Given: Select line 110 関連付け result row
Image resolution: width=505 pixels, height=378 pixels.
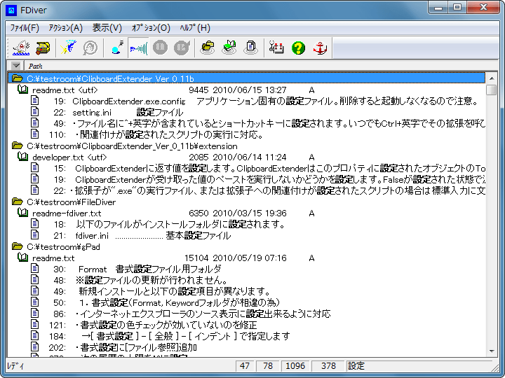Looking at the screenshot, I should [246, 134].
